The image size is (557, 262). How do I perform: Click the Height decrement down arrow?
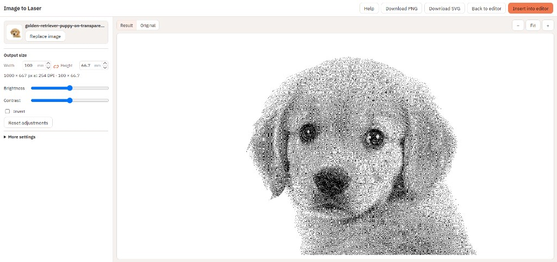105,67
